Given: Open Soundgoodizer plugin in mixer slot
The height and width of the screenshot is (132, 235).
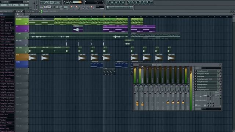Looking at the screenshot, I should coord(206,84).
